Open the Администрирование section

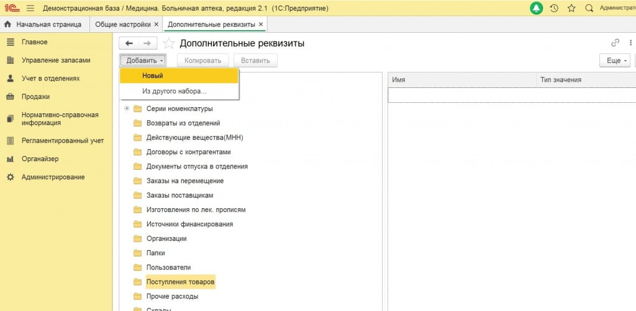[x=53, y=177]
